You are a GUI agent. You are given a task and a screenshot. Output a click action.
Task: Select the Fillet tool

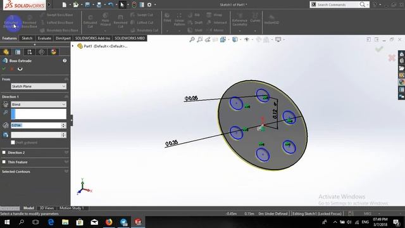point(167,18)
